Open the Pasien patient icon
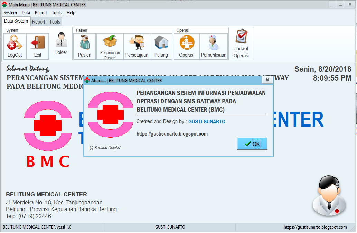Viewport: 357px width, 233px height. tap(84, 43)
